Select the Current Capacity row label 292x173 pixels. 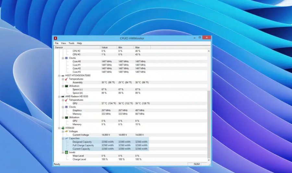[81, 149]
